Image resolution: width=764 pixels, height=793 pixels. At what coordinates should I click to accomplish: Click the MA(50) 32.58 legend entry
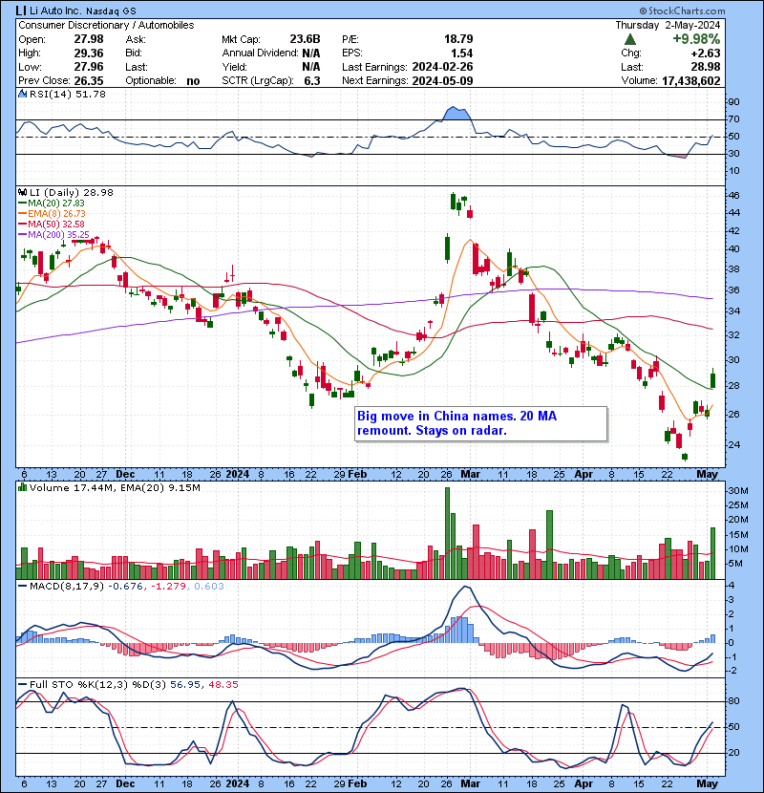(x=52, y=224)
